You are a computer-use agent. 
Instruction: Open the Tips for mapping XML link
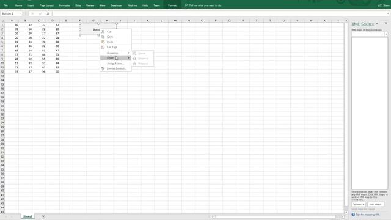click(368, 215)
